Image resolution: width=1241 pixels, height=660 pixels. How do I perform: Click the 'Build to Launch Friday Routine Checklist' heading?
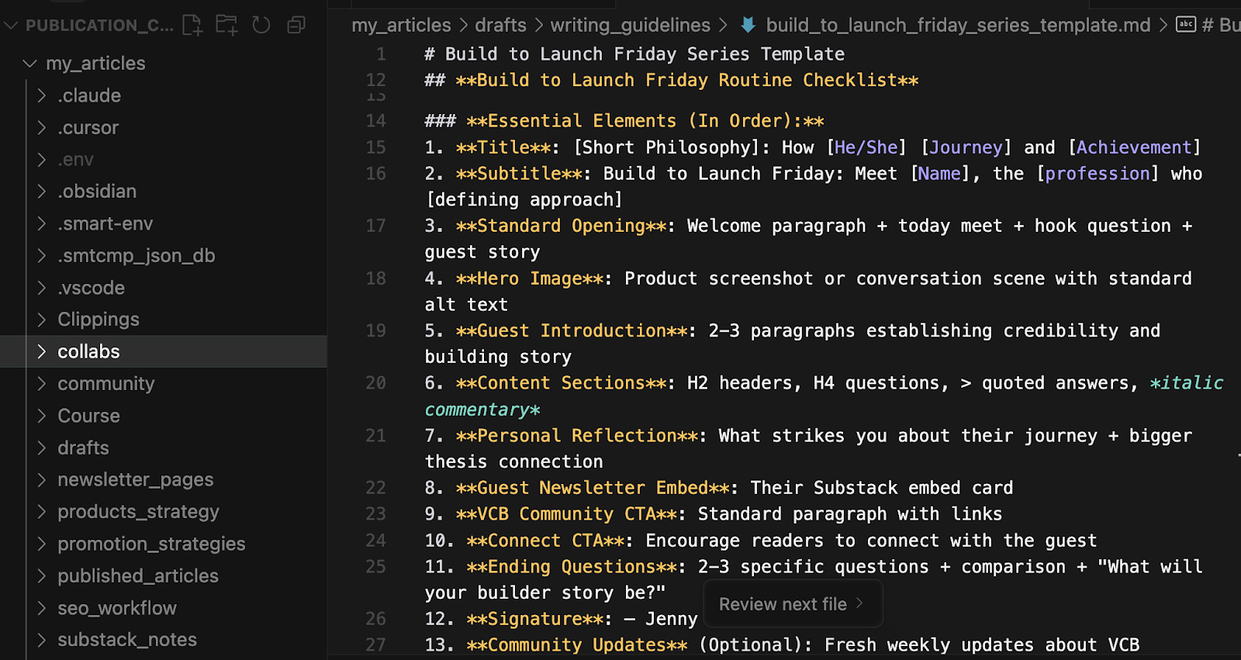(687, 80)
